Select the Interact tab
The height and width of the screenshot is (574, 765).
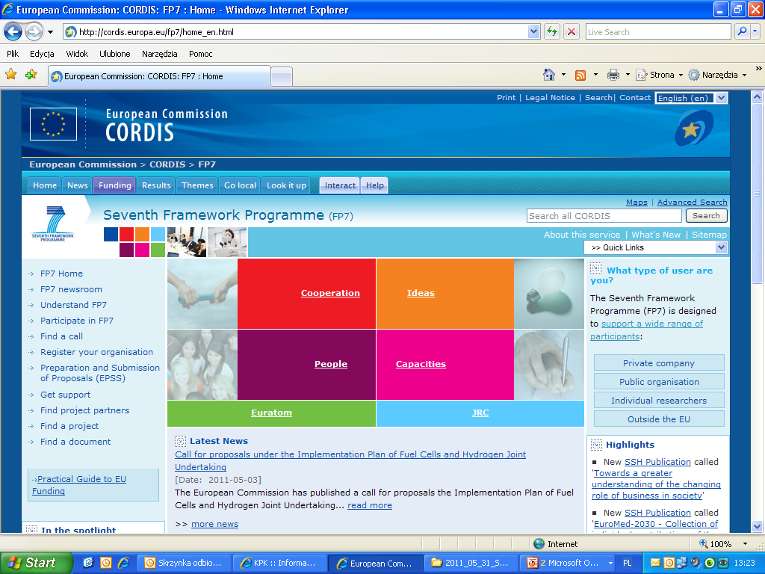[340, 185]
